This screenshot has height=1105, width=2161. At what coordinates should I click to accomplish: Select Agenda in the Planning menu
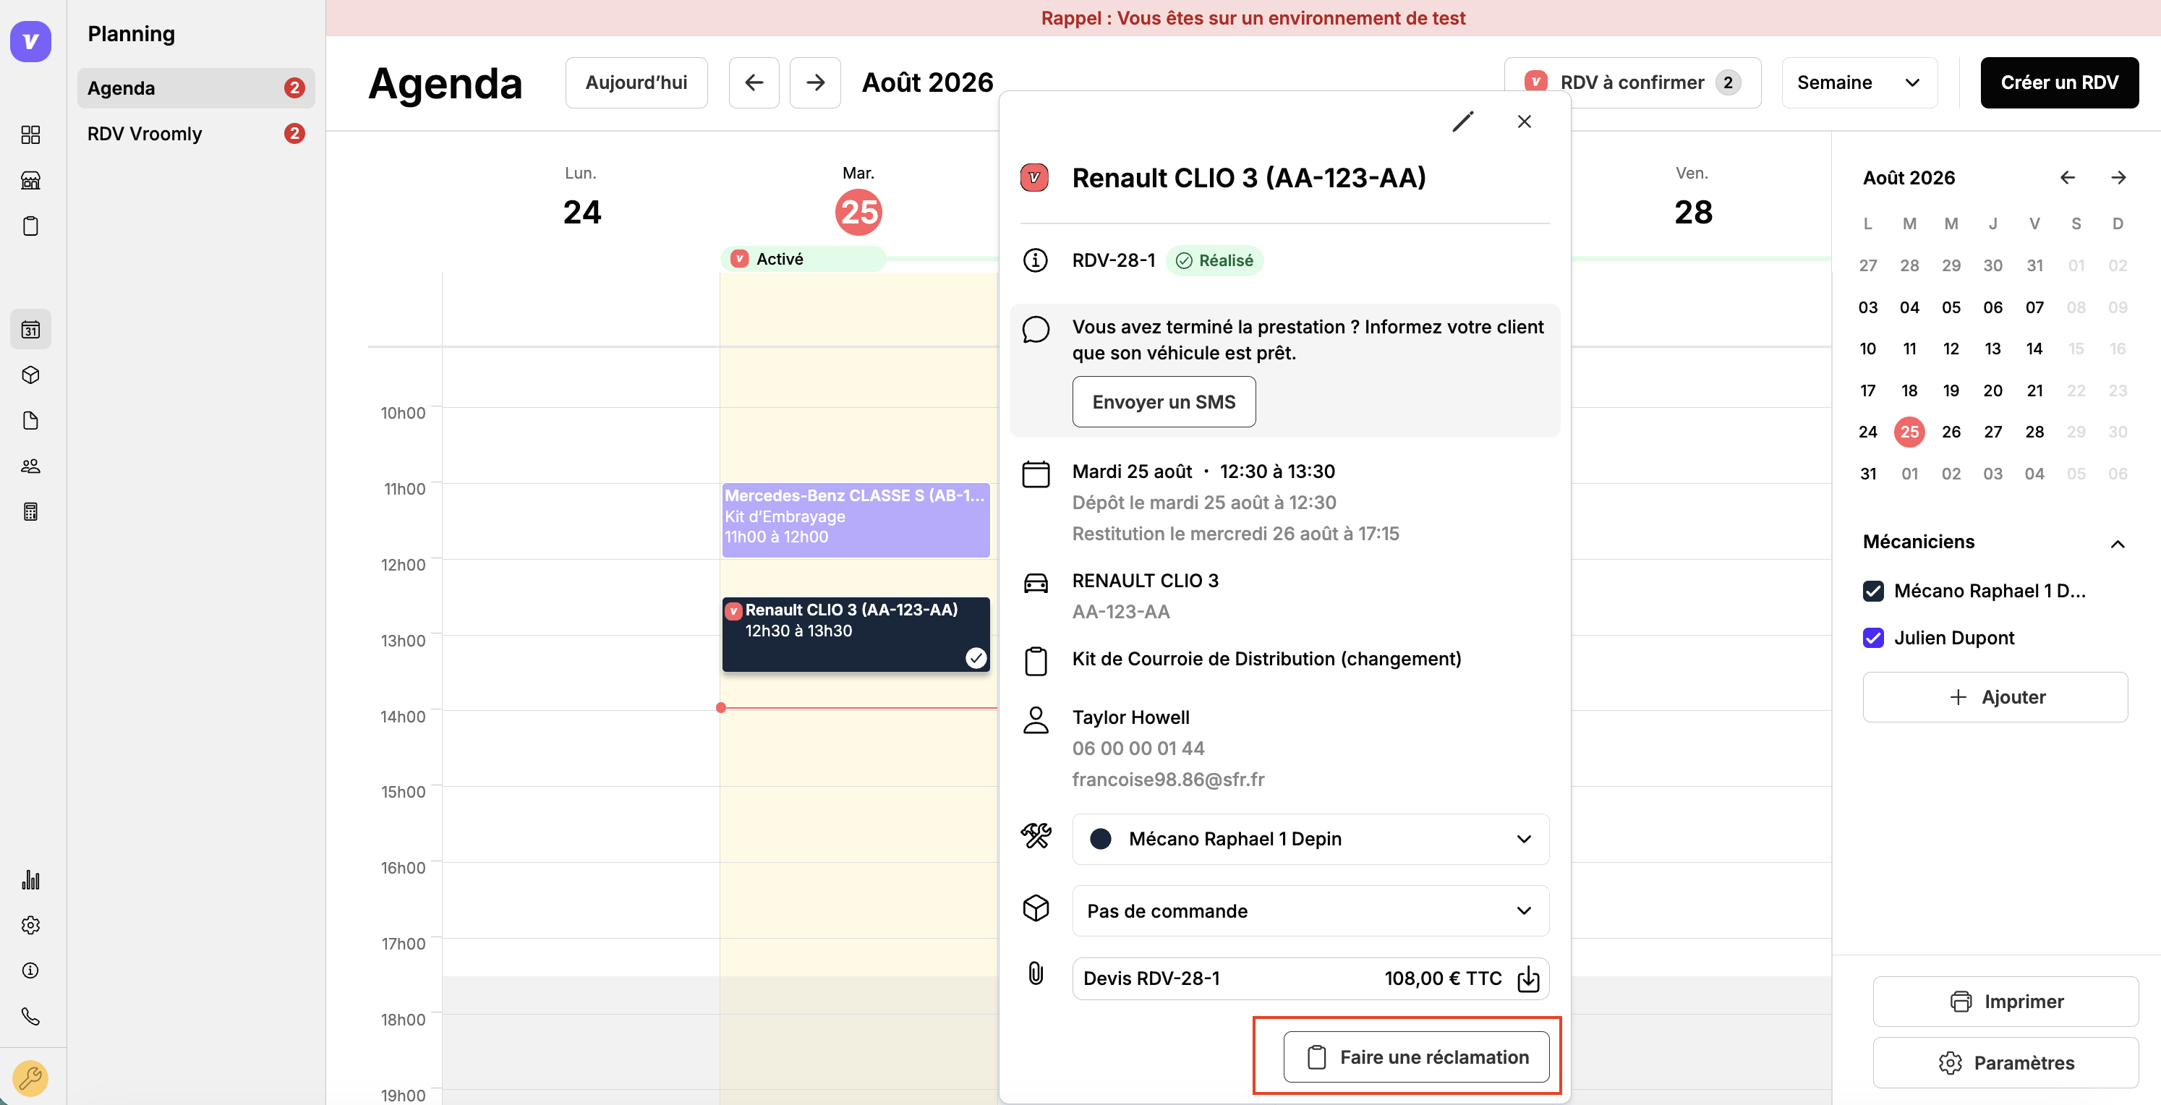195,88
